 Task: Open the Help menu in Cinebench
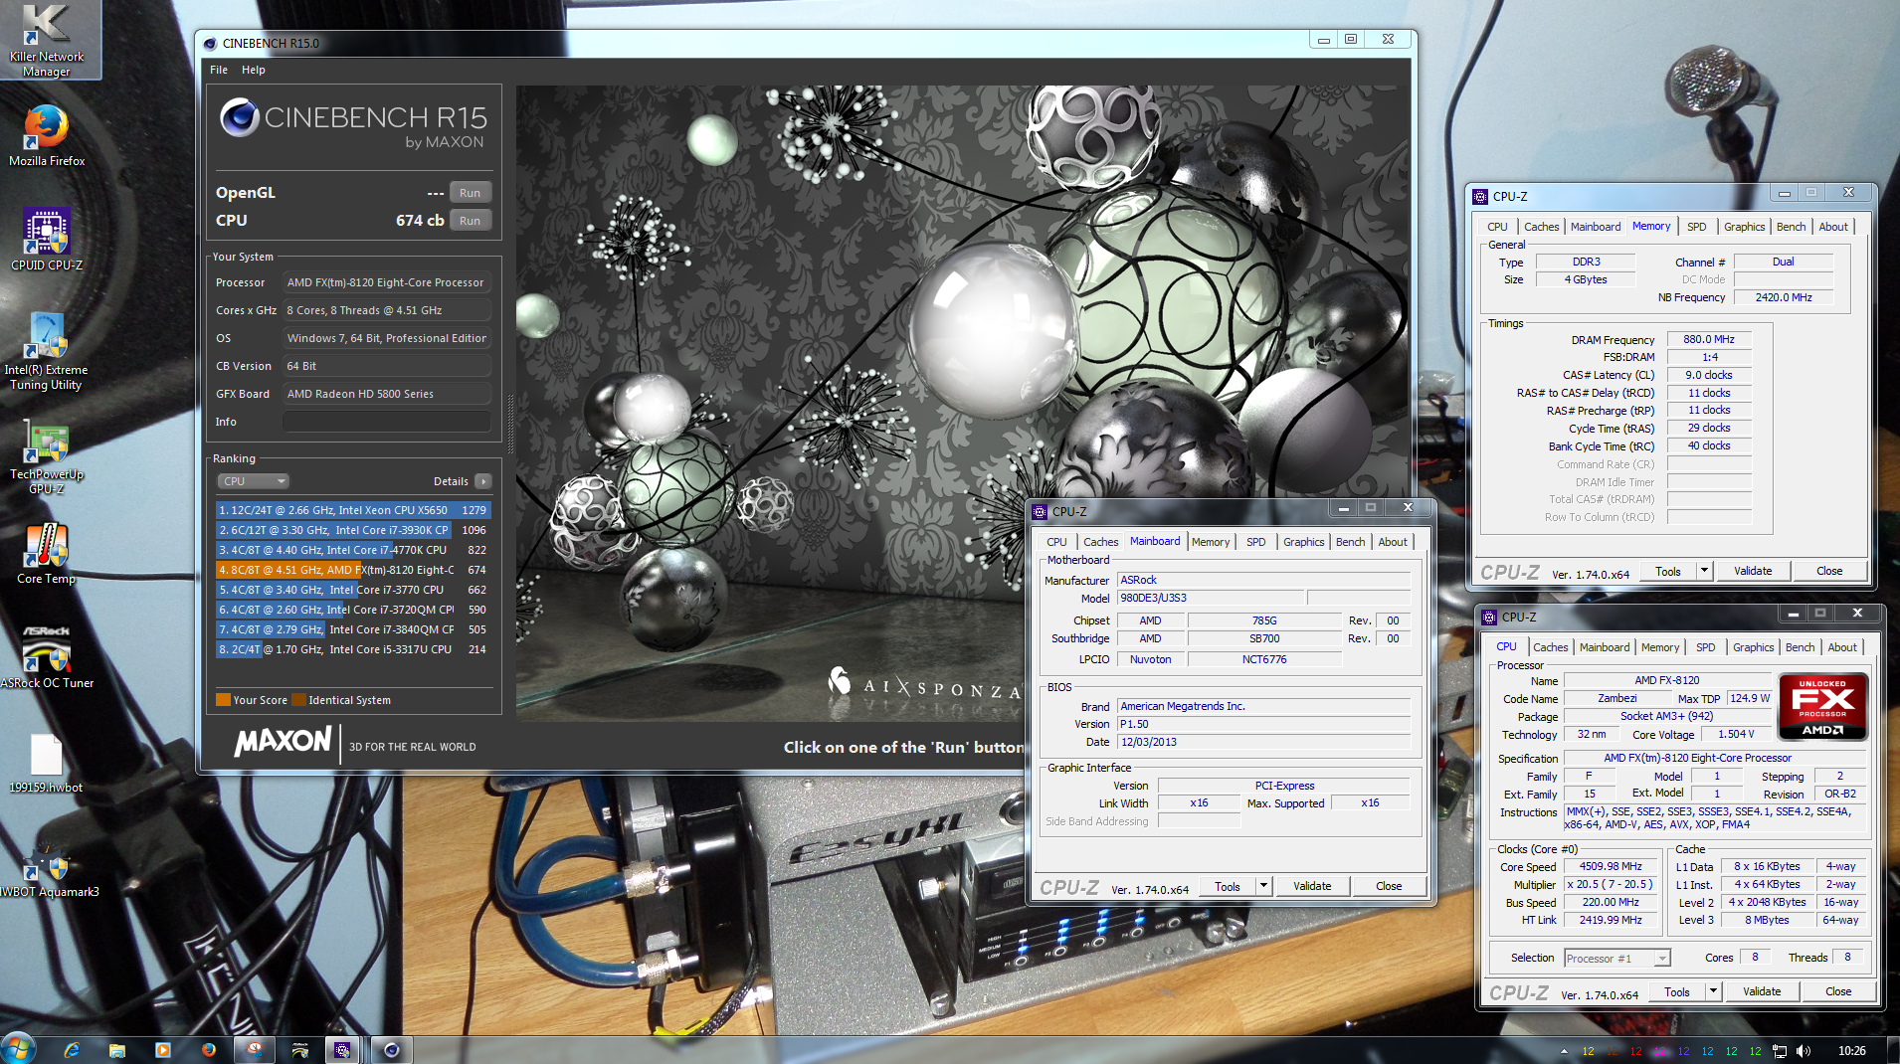coord(254,70)
